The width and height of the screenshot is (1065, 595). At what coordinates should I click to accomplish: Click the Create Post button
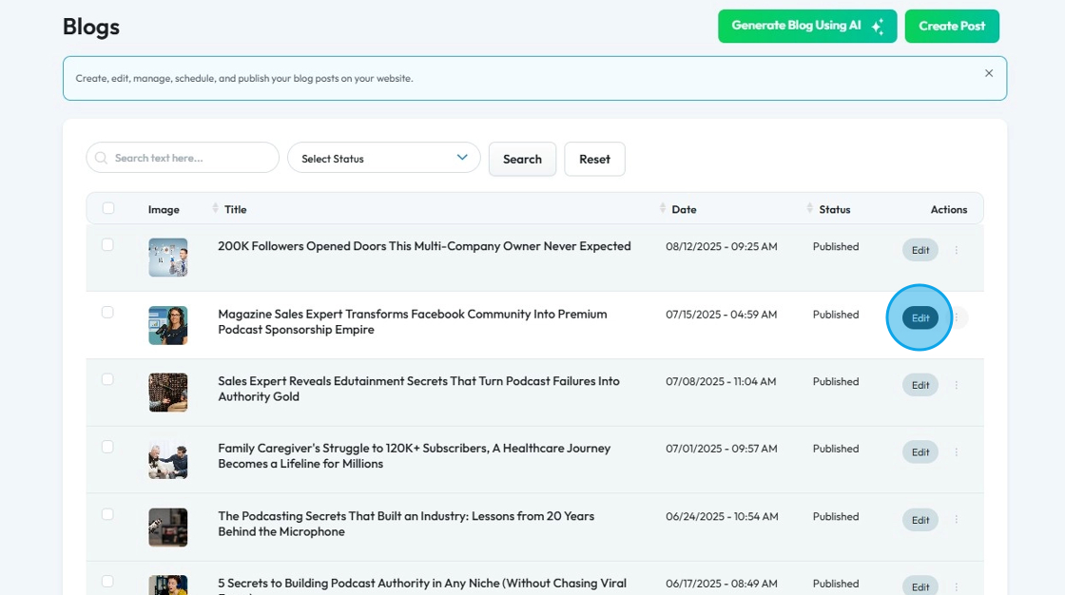tap(951, 26)
